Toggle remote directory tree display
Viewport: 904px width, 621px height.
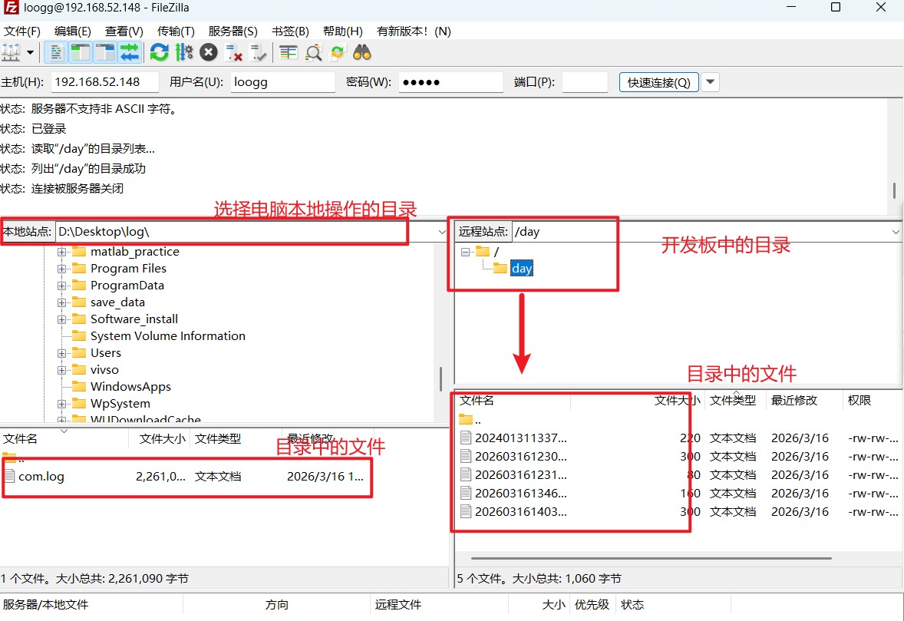[x=105, y=53]
